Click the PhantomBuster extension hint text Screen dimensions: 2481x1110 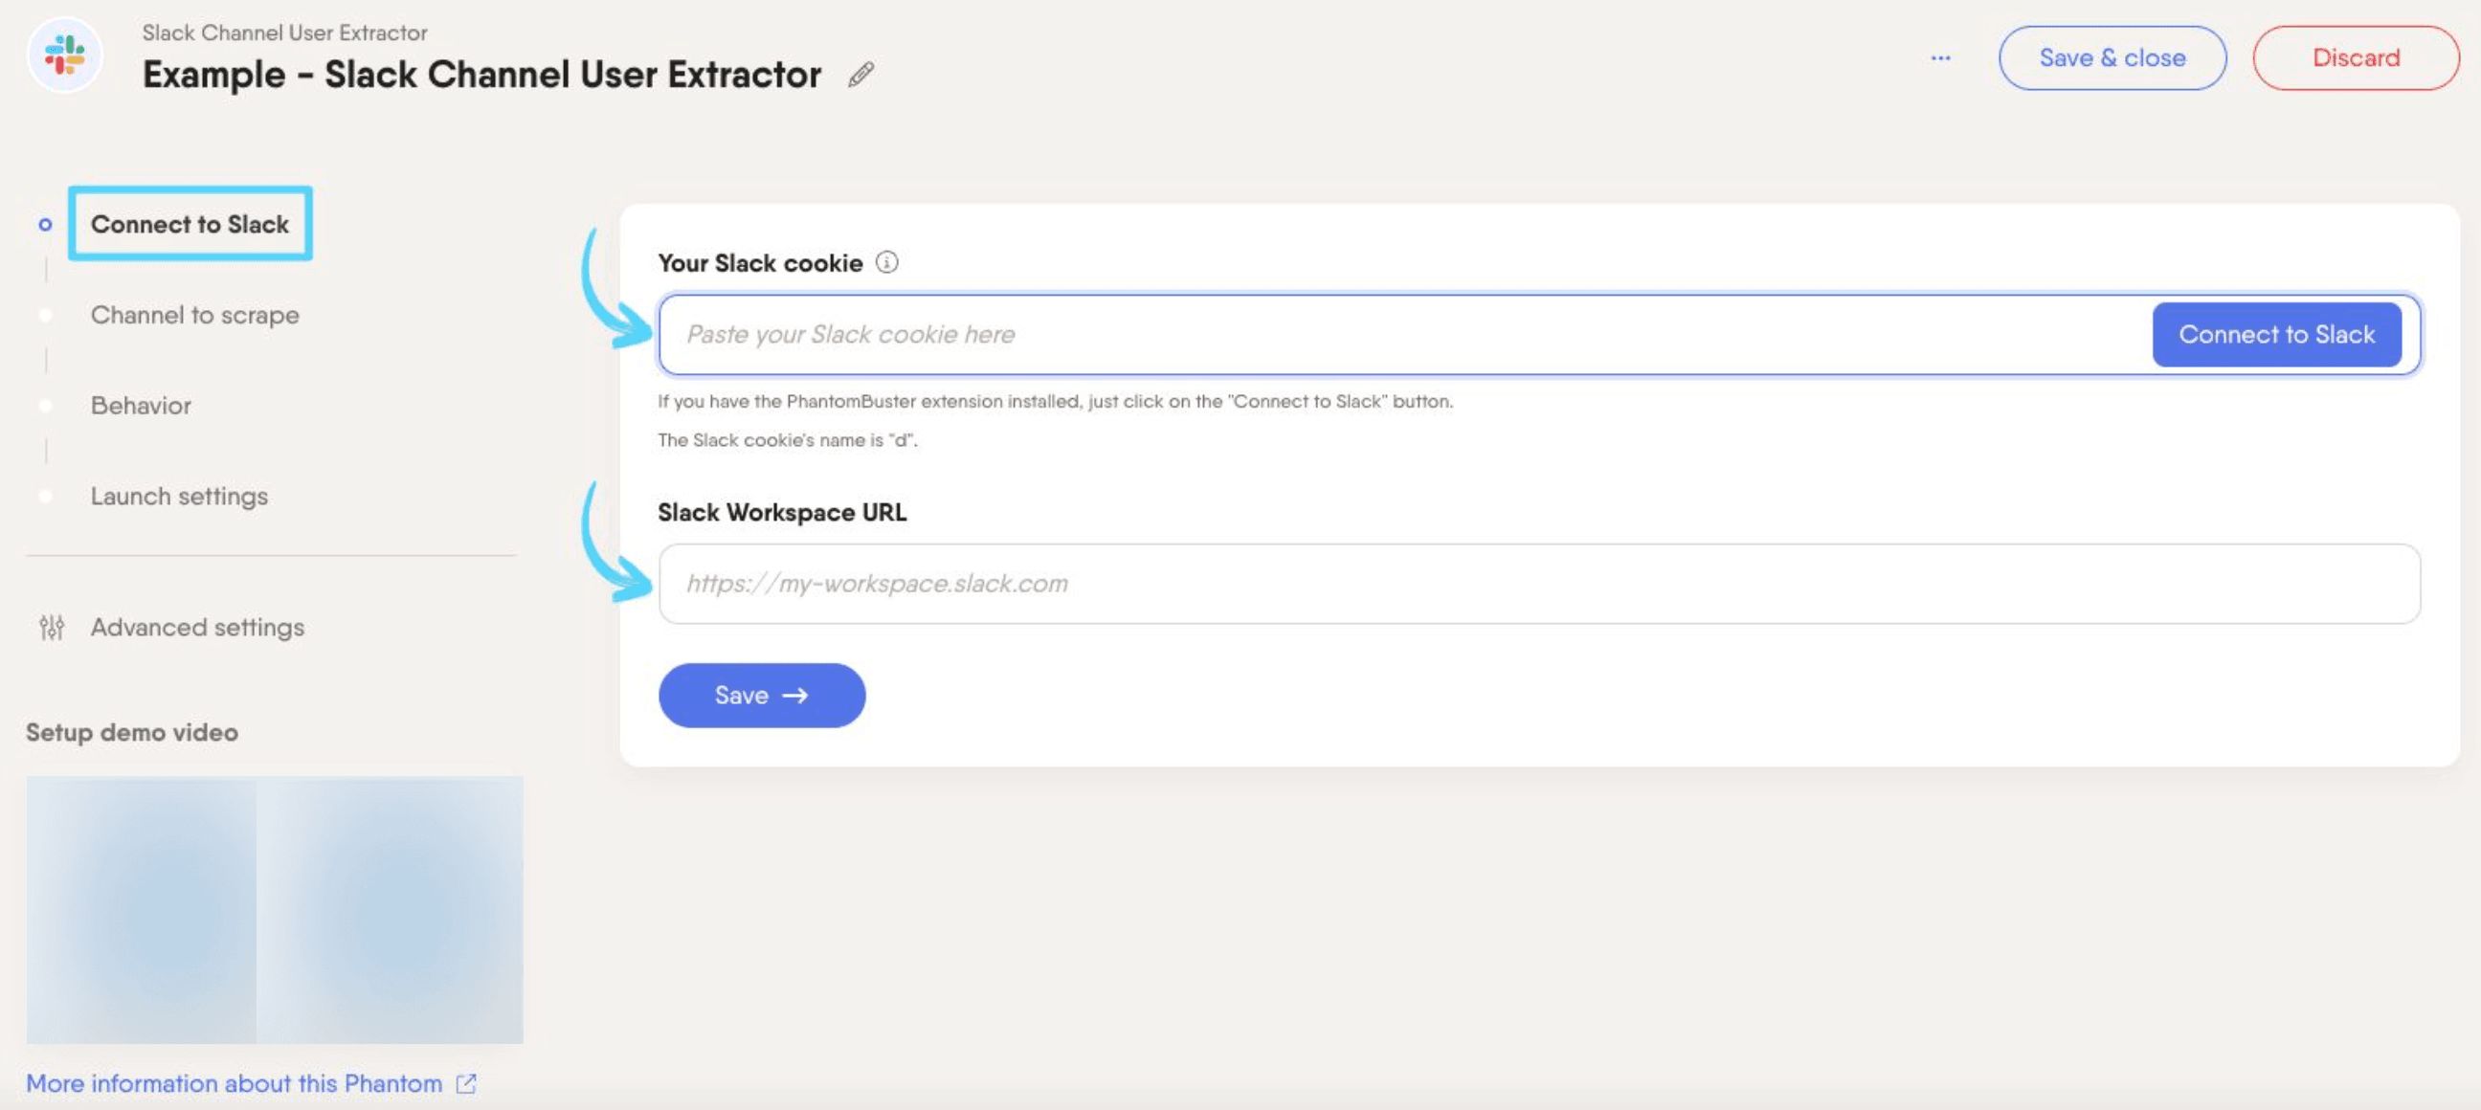coord(1056,402)
